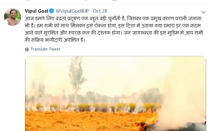Open the Vipul Goel display name link
The image size is (210, 131).
click(36, 11)
